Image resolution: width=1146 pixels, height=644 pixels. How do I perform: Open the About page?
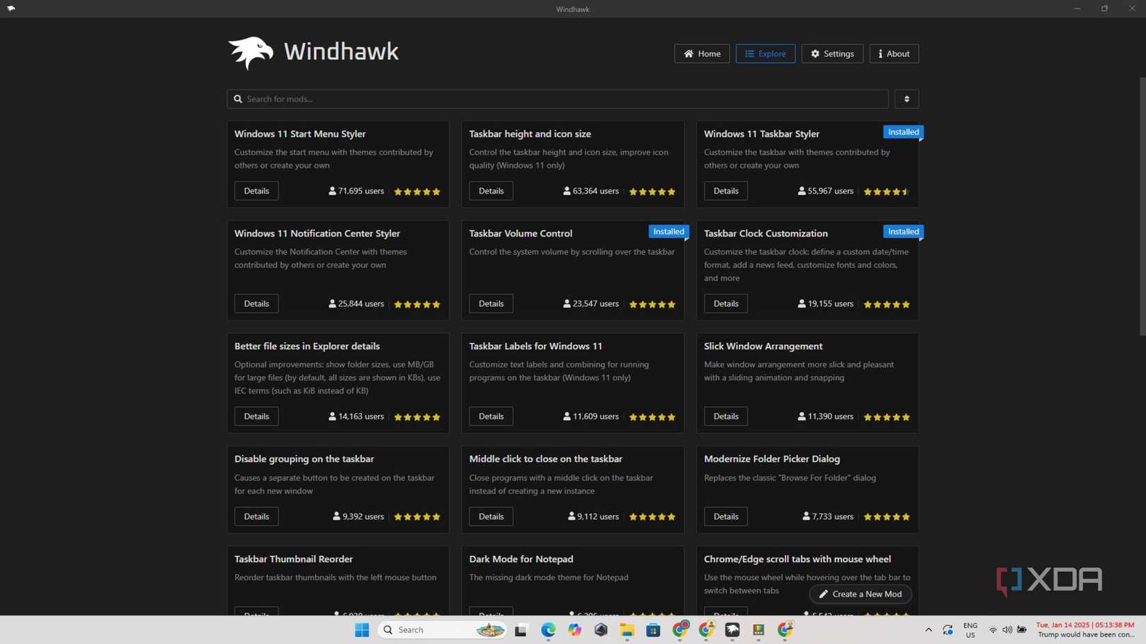[x=894, y=53]
